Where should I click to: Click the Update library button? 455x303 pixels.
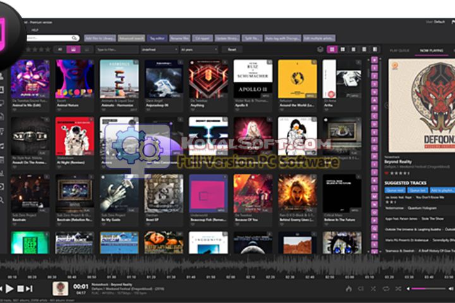coord(227,39)
